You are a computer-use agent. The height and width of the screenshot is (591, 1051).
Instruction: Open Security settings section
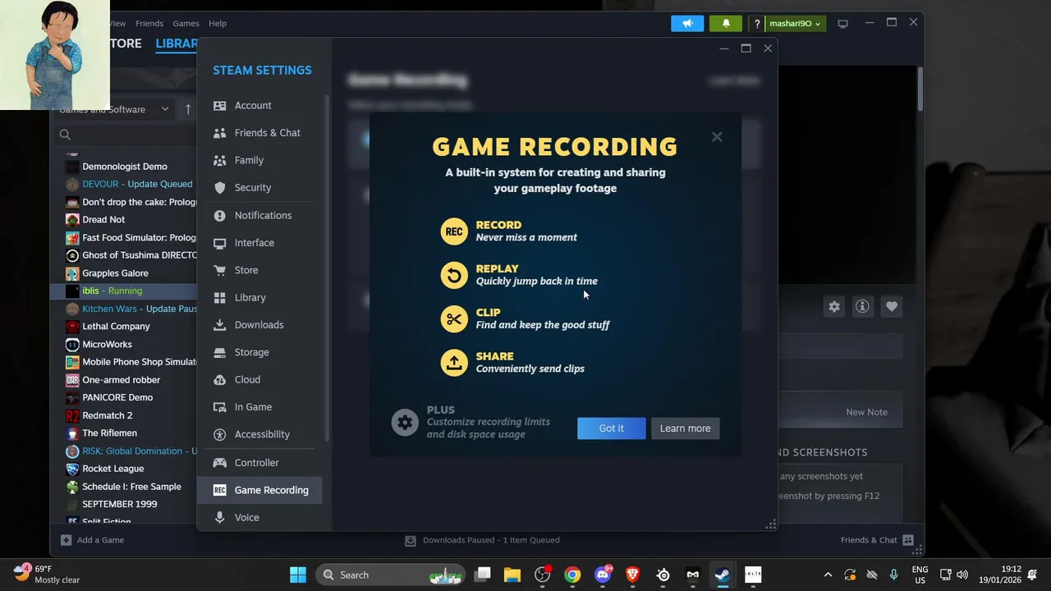tap(259, 187)
